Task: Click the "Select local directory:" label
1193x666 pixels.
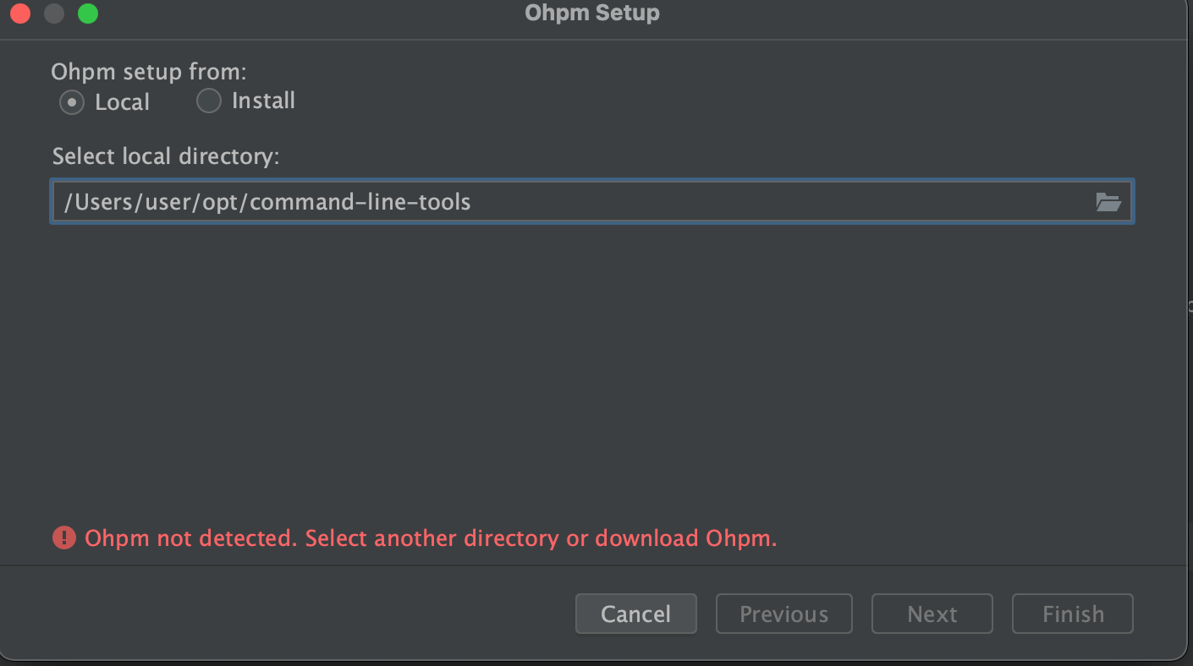Action: point(166,156)
